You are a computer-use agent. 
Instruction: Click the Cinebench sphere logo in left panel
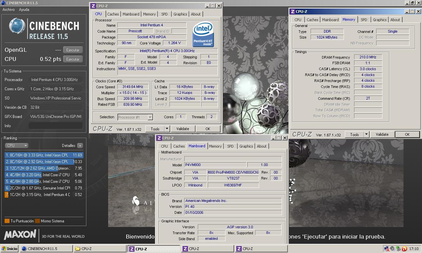[x=17, y=26]
